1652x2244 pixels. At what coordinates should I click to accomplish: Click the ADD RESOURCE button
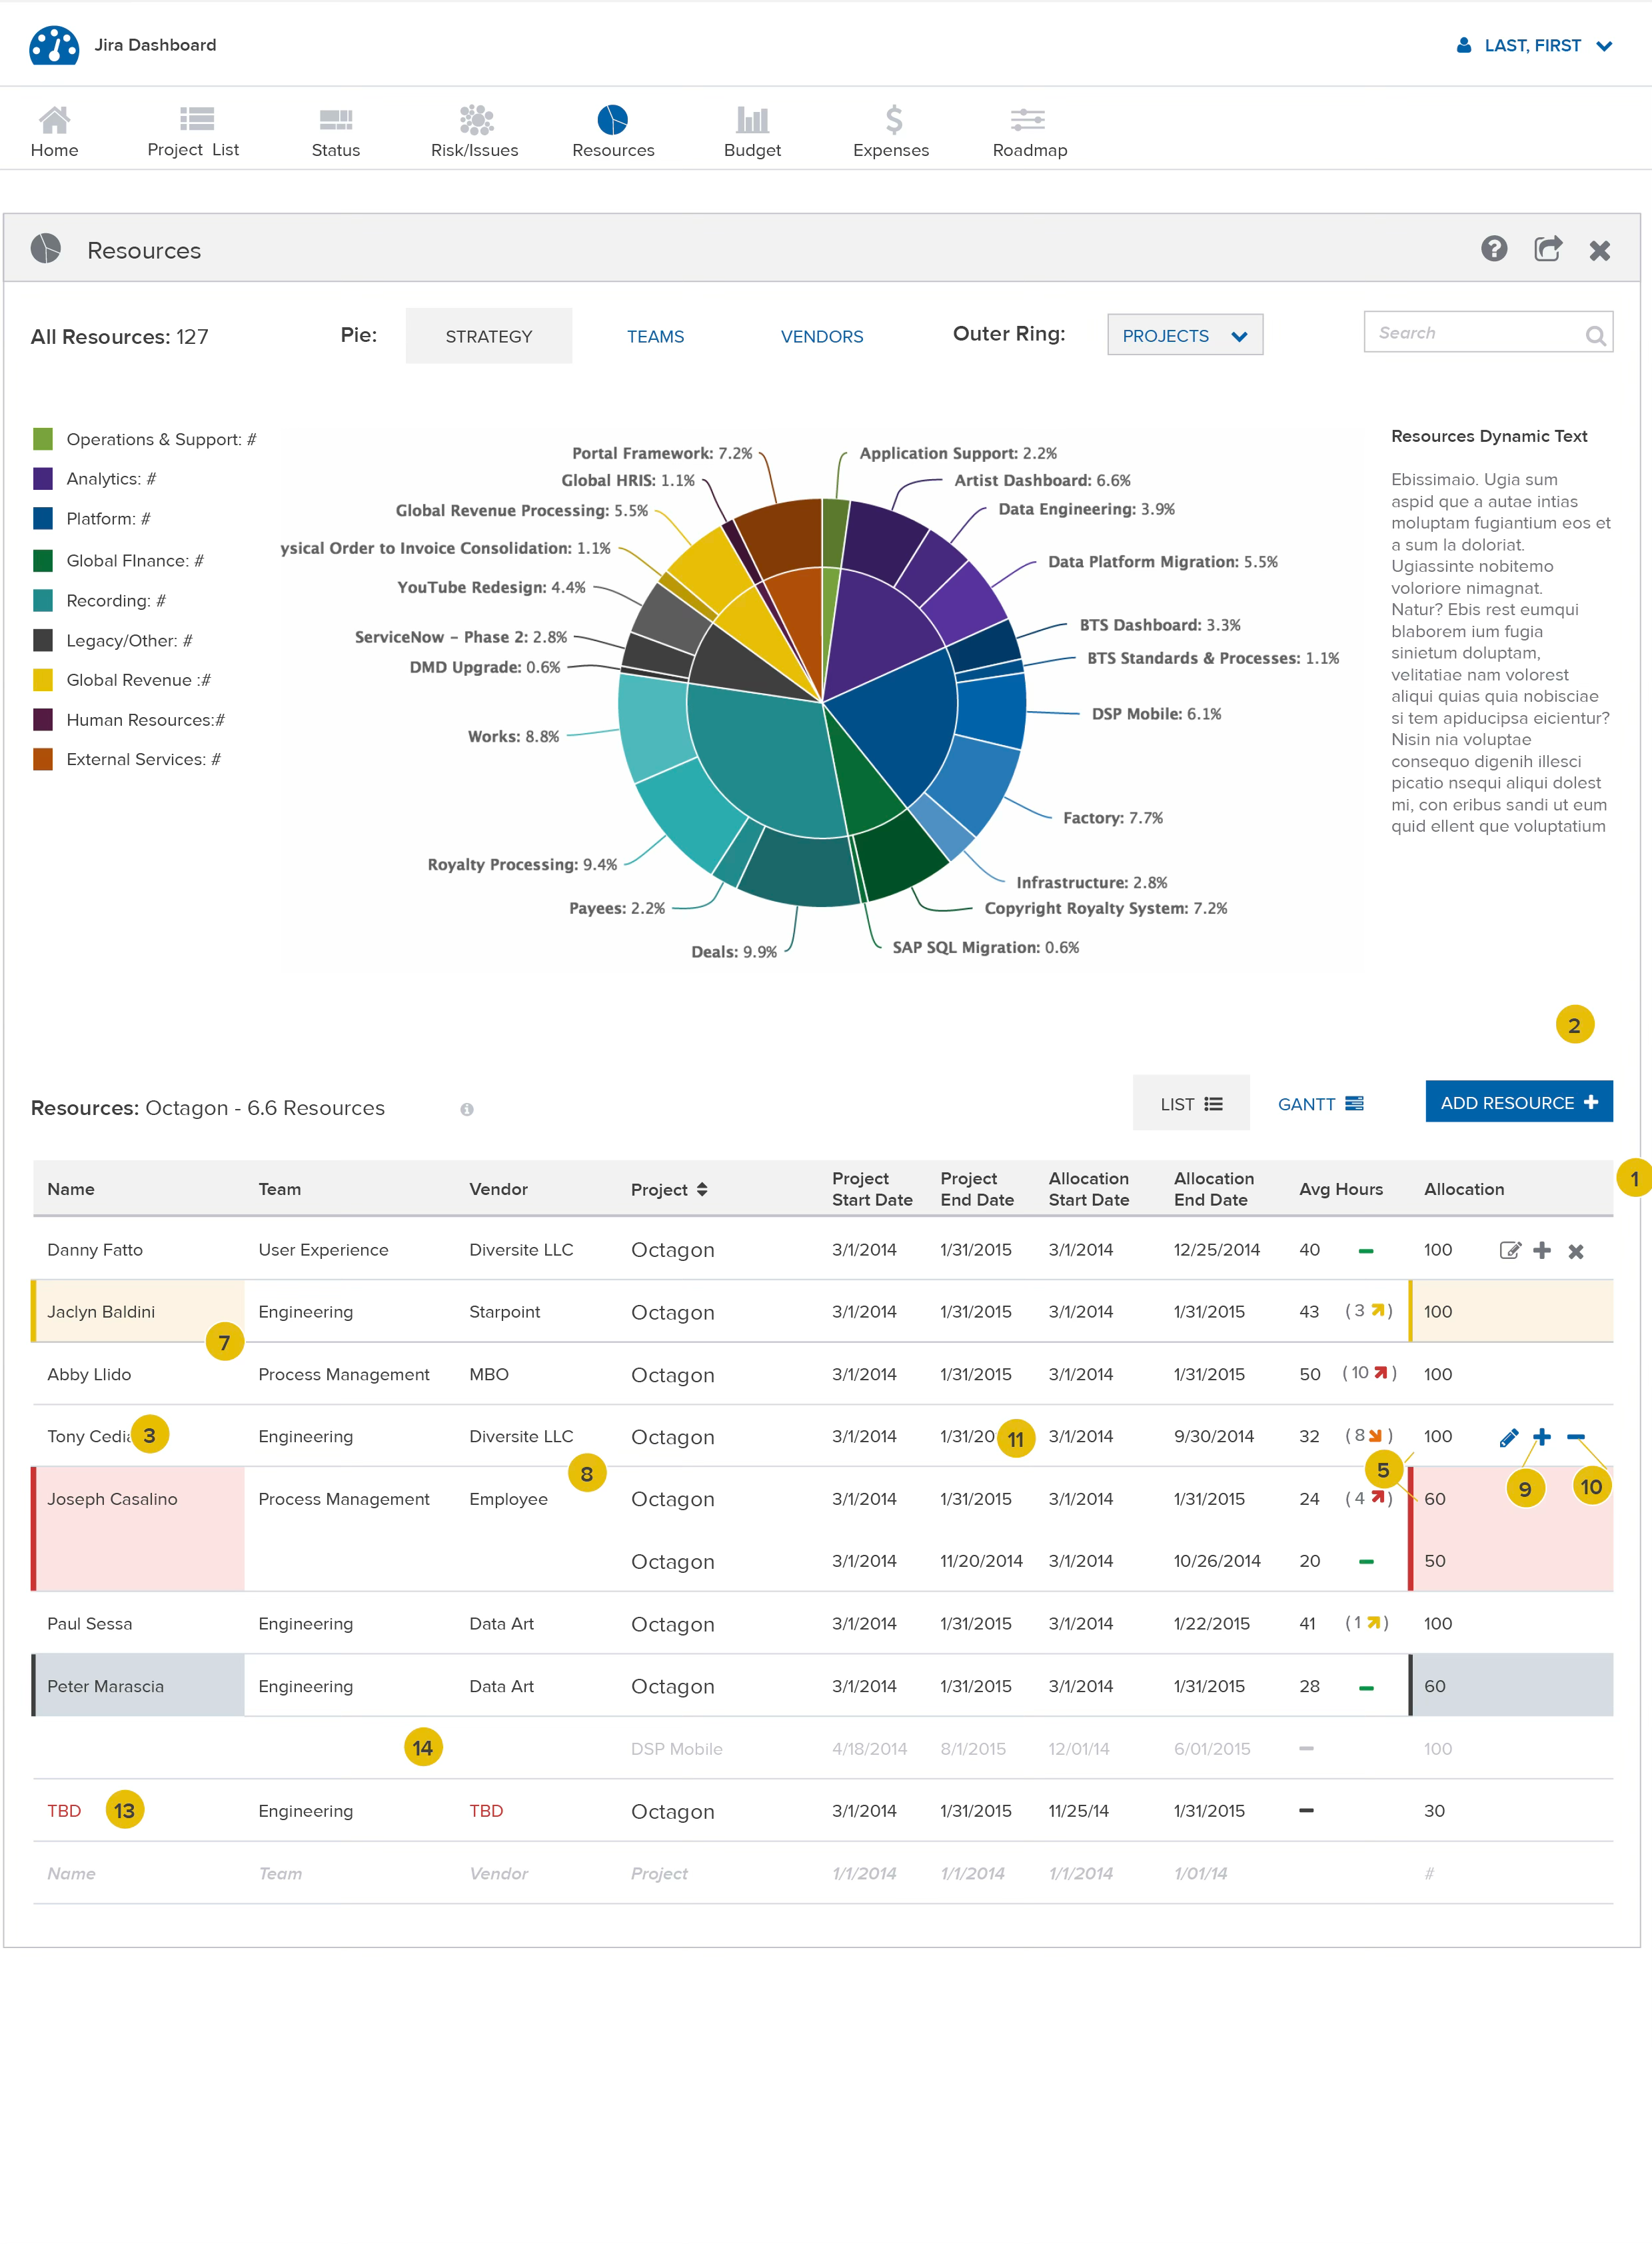coord(1517,1102)
